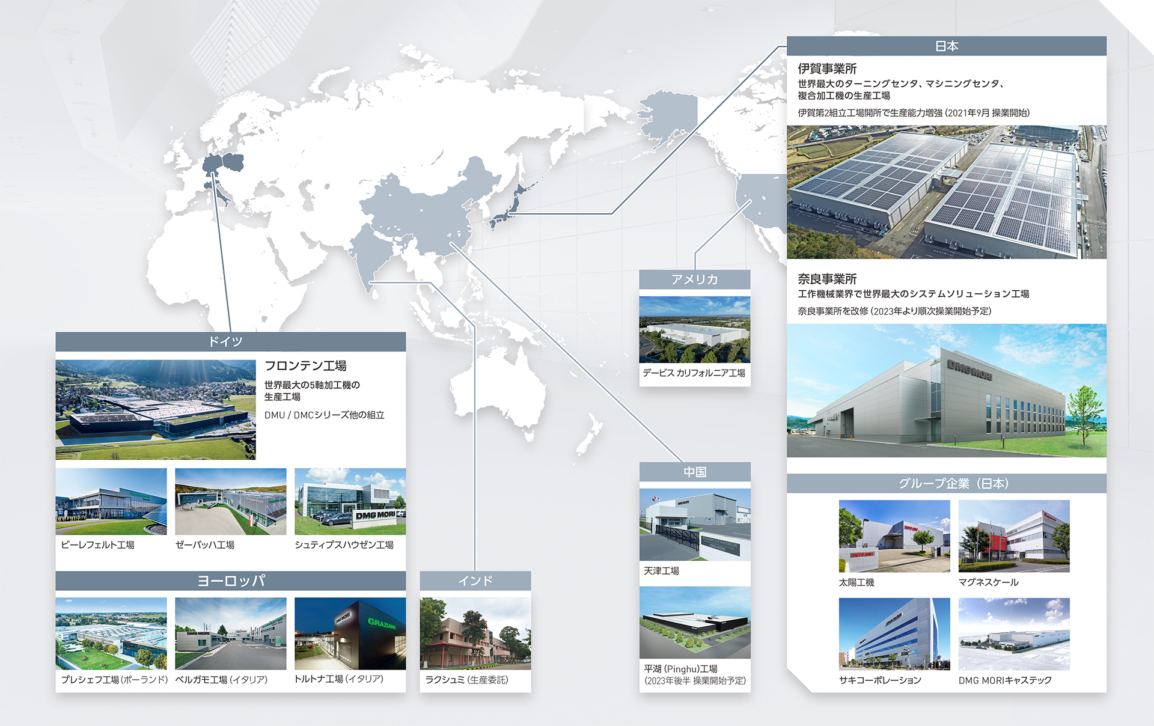The image size is (1154, 726).
Task: Open the フロンテン工場 aerial photo
Action: click(156, 410)
